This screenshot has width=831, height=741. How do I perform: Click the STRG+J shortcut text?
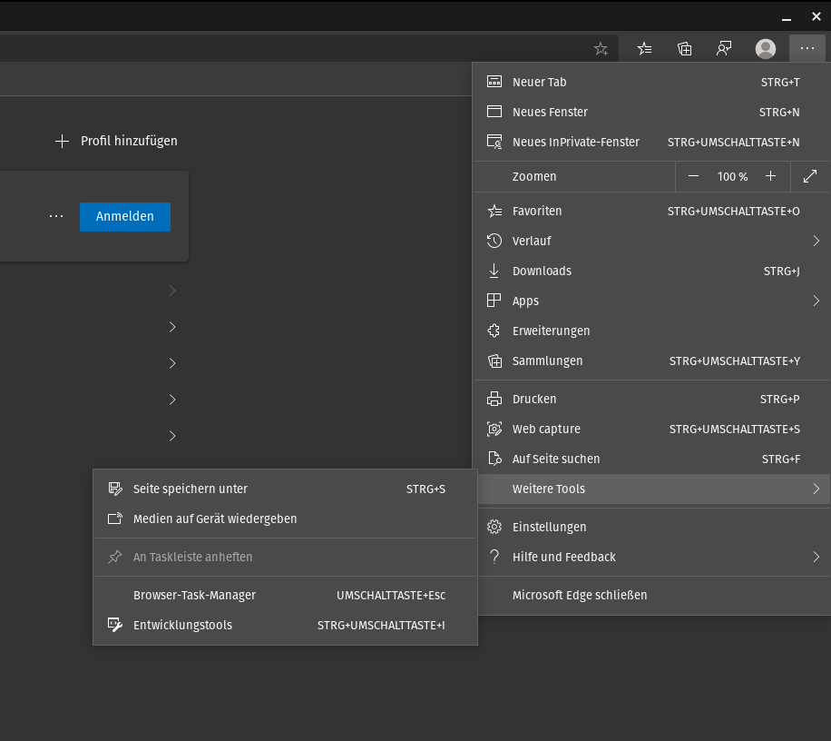(781, 271)
